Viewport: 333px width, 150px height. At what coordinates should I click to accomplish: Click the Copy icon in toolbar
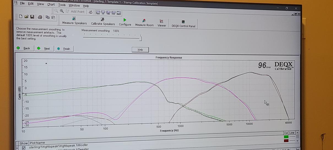pos(48,17)
